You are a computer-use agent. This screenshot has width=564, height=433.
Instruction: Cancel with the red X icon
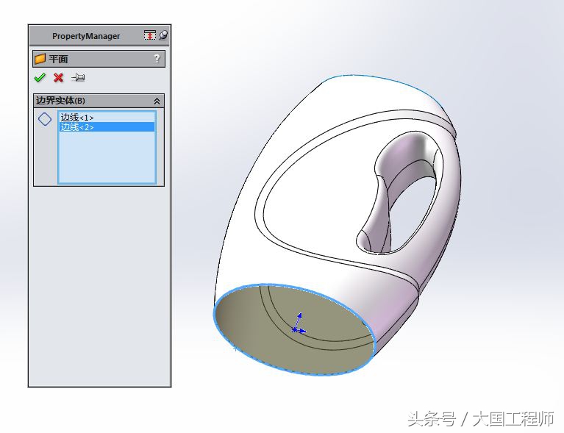58,77
